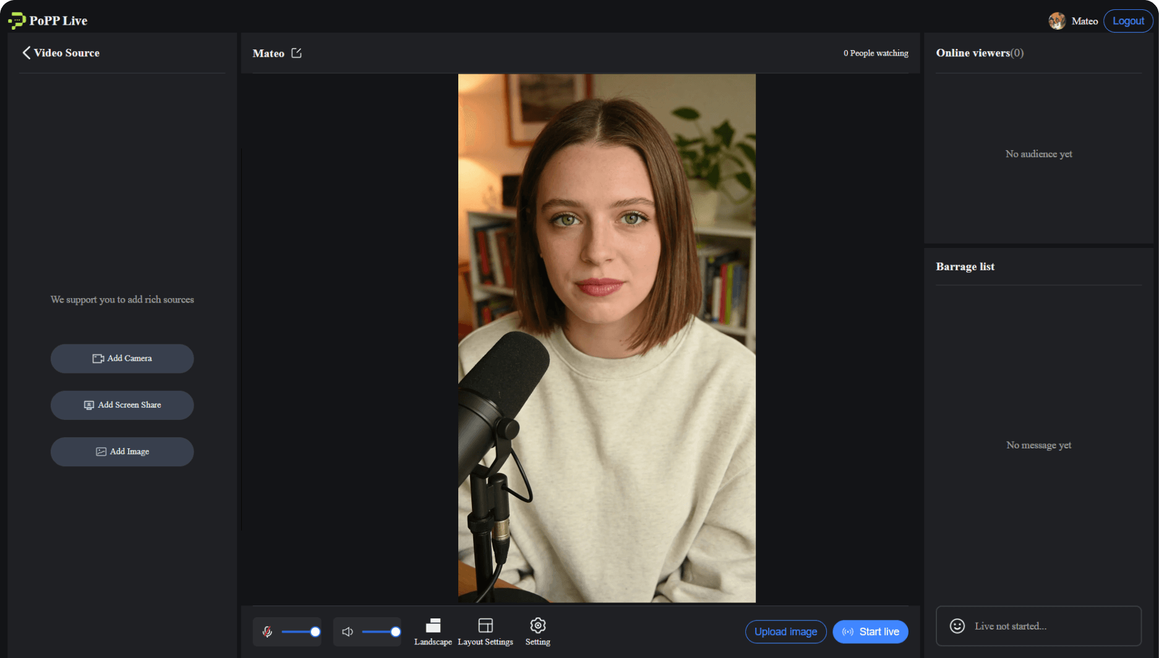Go back using the Video Source arrow

(26, 53)
